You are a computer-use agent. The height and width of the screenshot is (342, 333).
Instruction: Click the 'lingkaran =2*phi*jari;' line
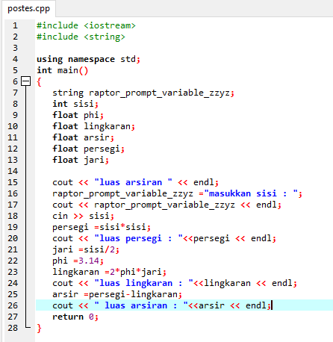click(x=109, y=272)
